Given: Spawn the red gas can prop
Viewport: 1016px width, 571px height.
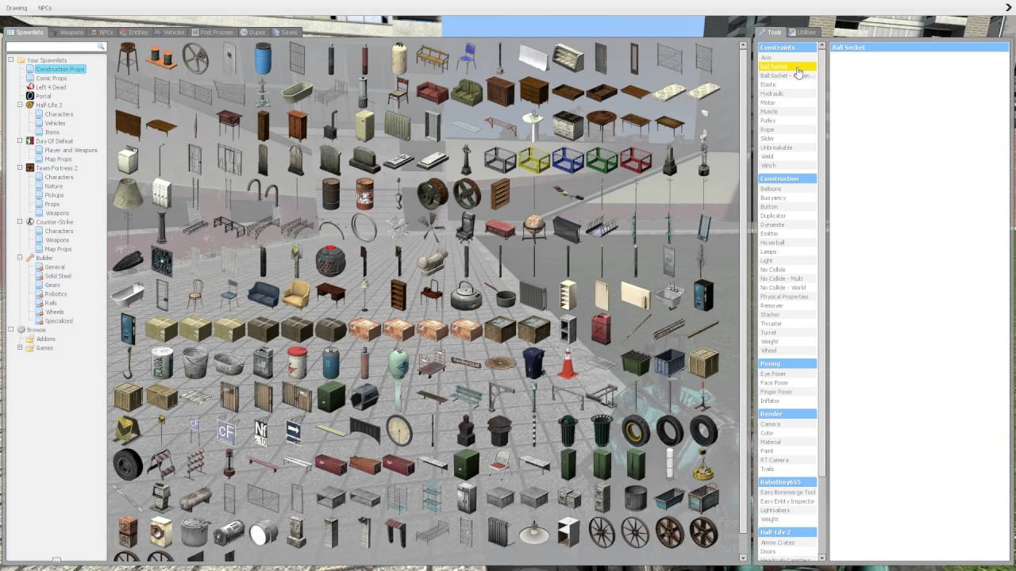Looking at the screenshot, I should point(601,328).
